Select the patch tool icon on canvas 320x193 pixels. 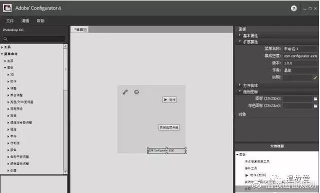click(136, 92)
